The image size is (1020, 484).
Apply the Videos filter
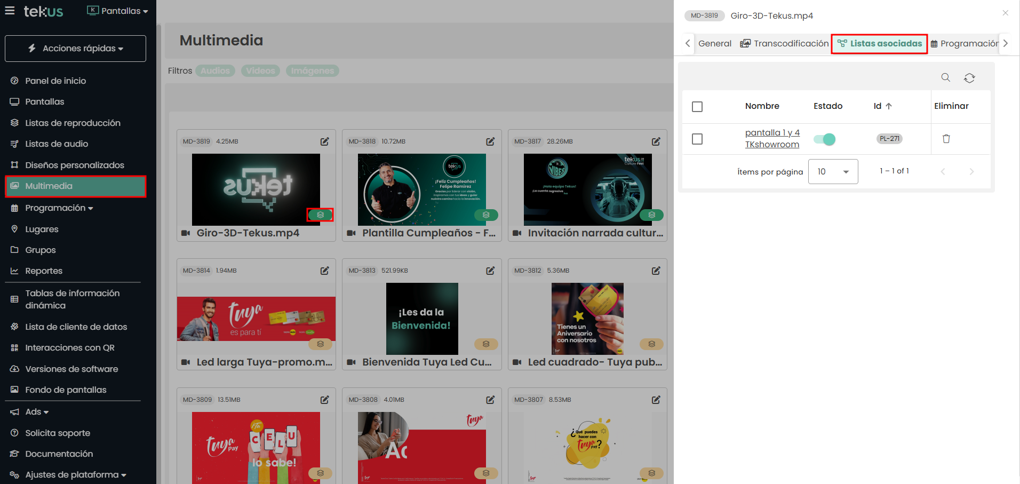(x=260, y=71)
